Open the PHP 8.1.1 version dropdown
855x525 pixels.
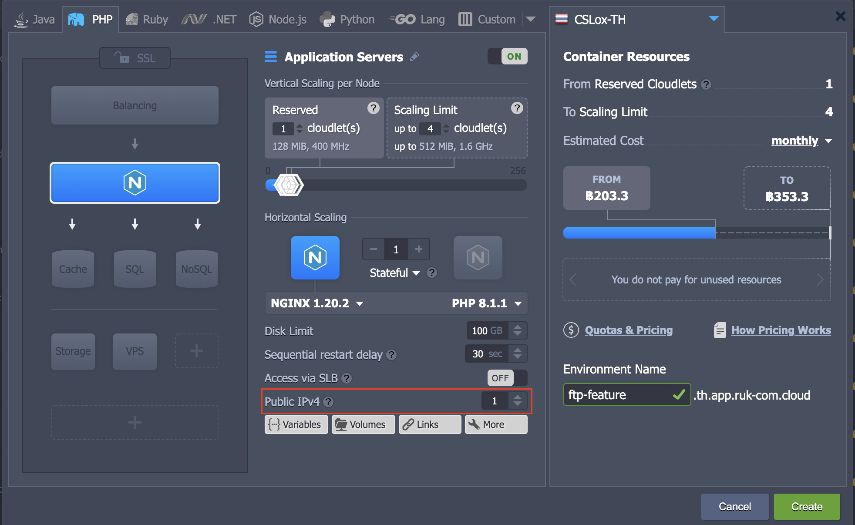click(487, 303)
